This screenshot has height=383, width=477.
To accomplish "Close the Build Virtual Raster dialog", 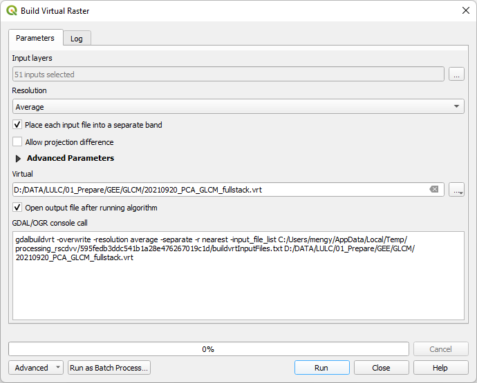I will (x=466, y=10).
